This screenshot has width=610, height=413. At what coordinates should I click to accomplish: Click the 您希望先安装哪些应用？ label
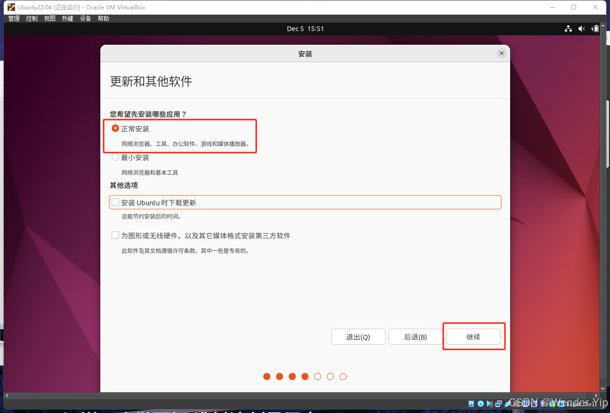pyautogui.click(x=148, y=114)
